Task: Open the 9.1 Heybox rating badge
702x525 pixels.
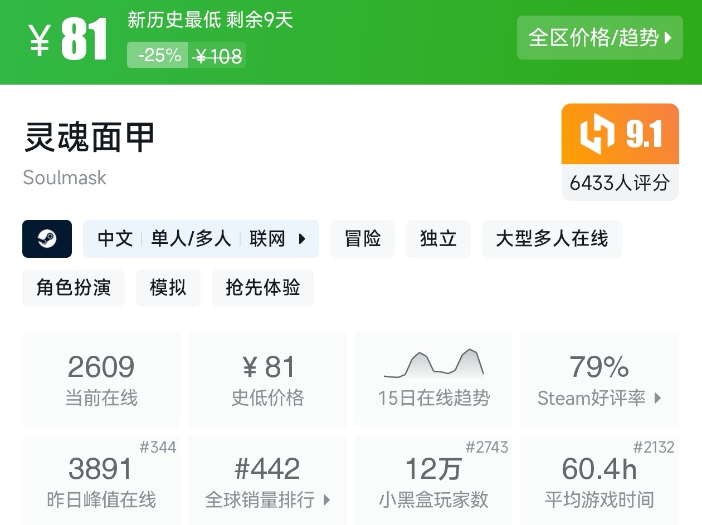Action: point(620,134)
